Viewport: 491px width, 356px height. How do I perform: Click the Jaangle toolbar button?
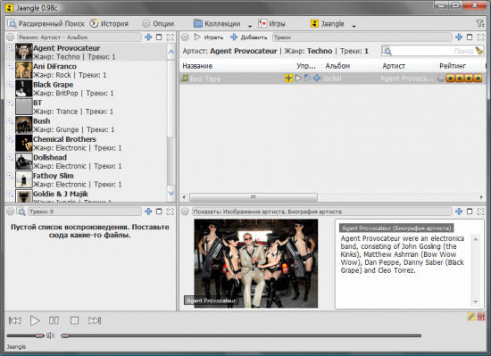coord(328,24)
